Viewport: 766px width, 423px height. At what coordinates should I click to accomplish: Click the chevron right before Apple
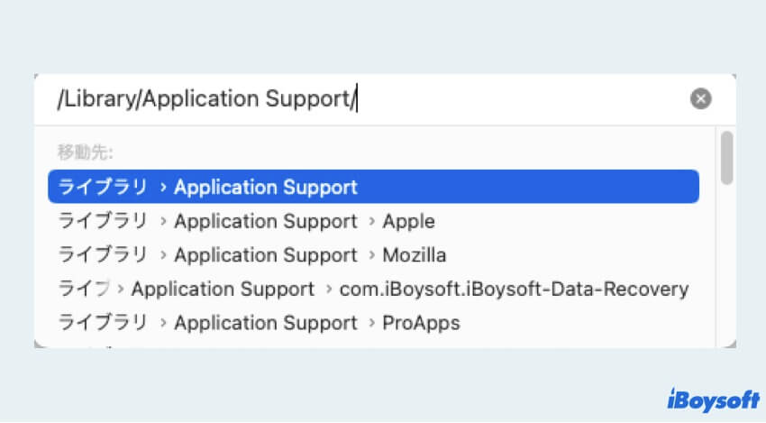coord(370,222)
